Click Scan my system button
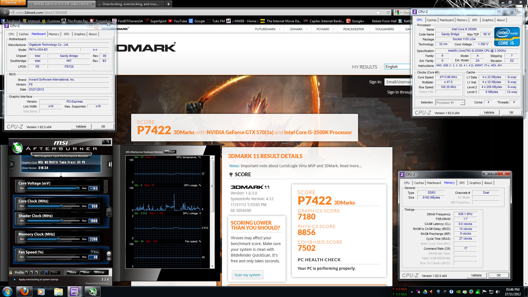Screen dimensions: 528x297 coord(247,275)
